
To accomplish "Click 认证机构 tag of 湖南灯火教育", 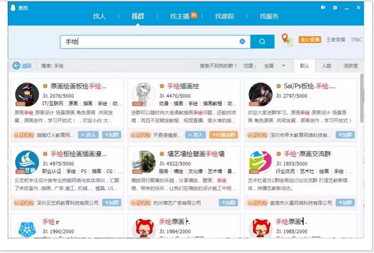I will coord(24,136).
